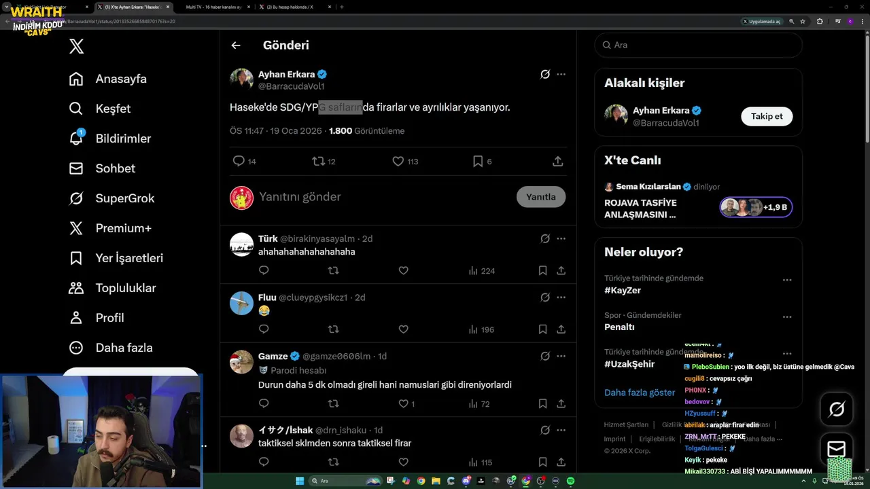Bookmark Fluu's comment

point(542,329)
